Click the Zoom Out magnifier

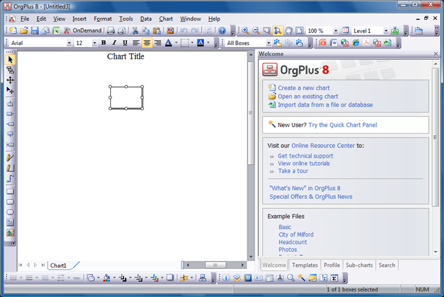[256, 31]
